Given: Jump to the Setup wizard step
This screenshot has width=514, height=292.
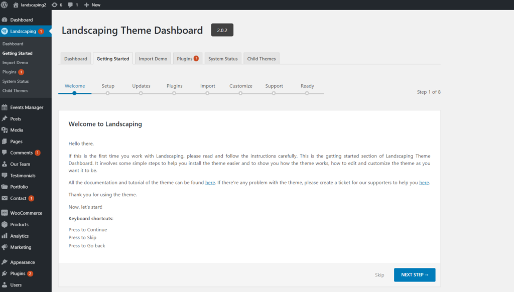Looking at the screenshot, I should coord(108,86).
